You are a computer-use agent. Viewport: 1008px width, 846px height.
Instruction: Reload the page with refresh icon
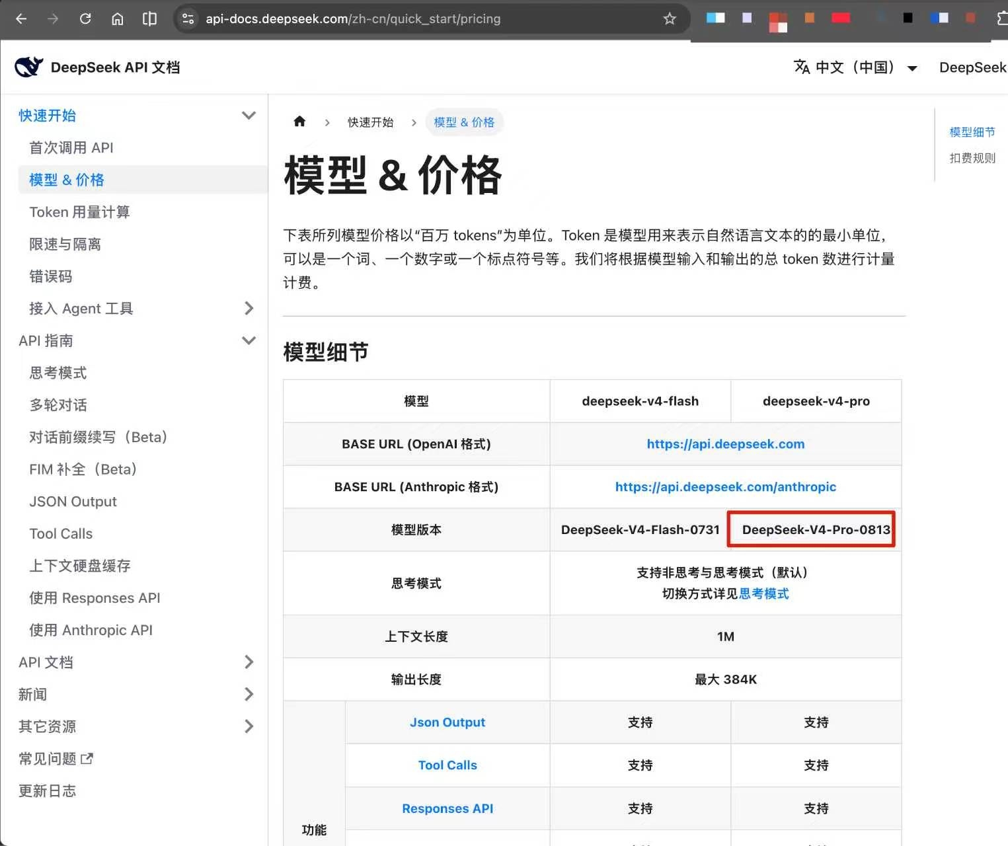click(85, 19)
